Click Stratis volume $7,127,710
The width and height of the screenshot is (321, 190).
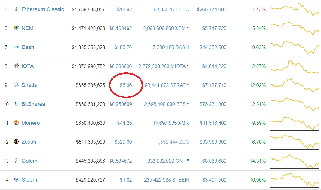(214, 85)
